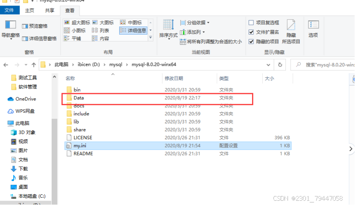Select Small icons layout
This screenshot has width=355, height=205.
[x=75, y=31]
